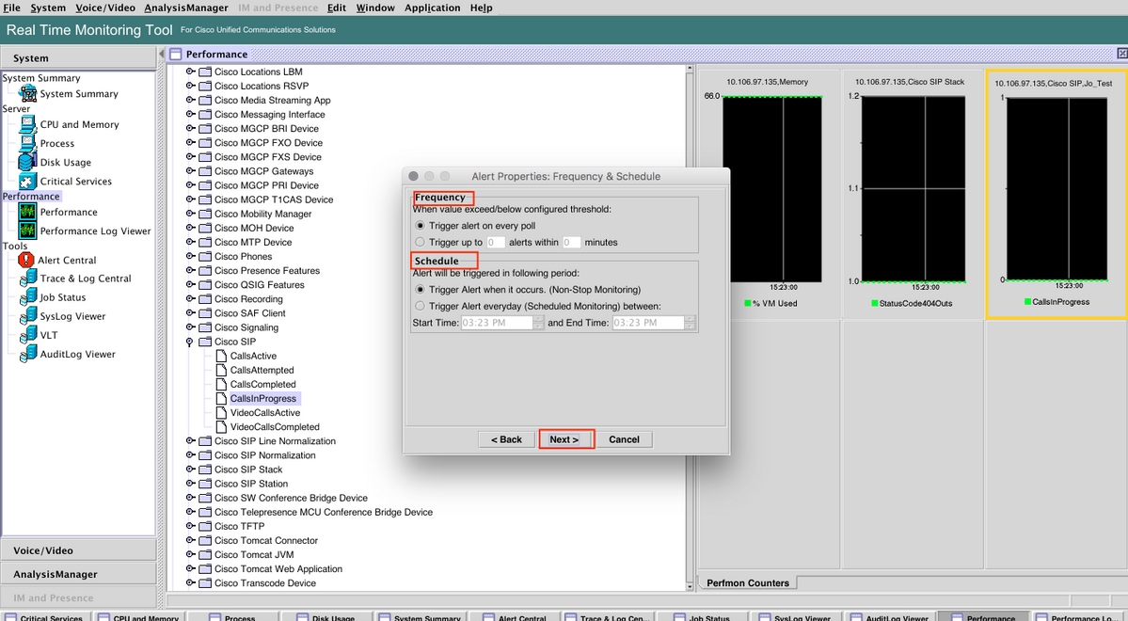The height and width of the screenshot is (621, 1128).
Task: Open the Help menu
Action: coord(482,8)
